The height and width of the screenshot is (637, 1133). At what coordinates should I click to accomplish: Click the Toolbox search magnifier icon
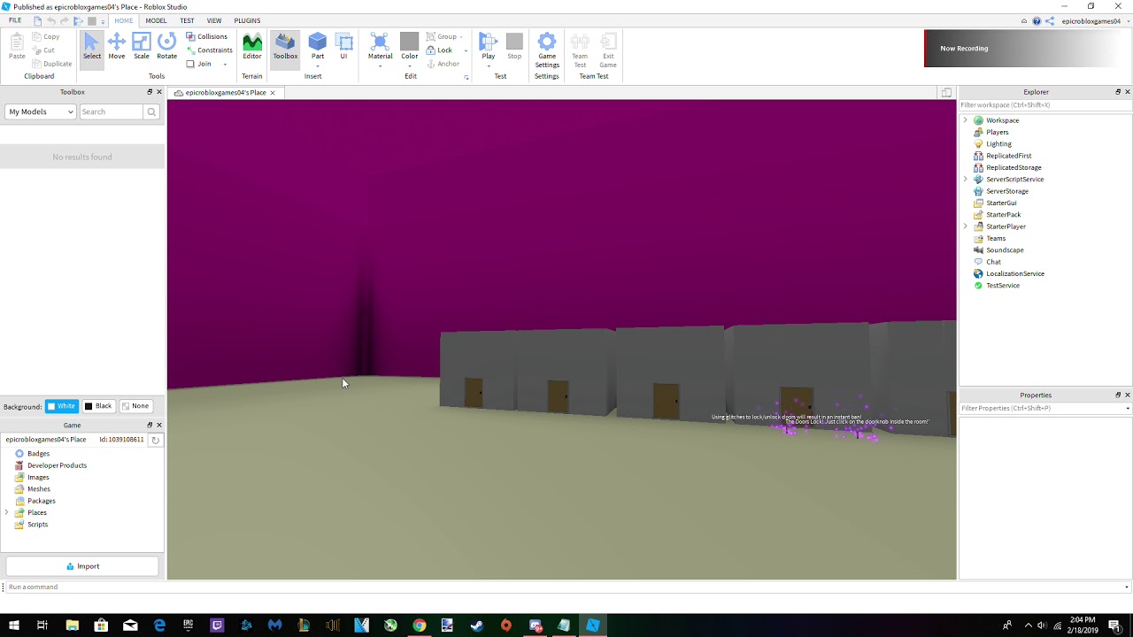pyautogui.click(x=151, y=111)
